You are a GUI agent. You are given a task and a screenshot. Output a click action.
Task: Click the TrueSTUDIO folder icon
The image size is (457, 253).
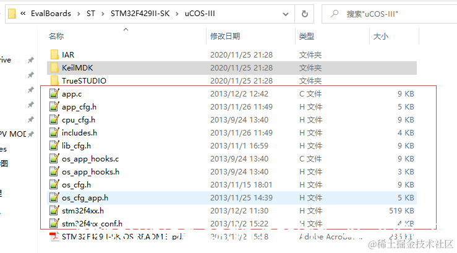click(54, 81)
